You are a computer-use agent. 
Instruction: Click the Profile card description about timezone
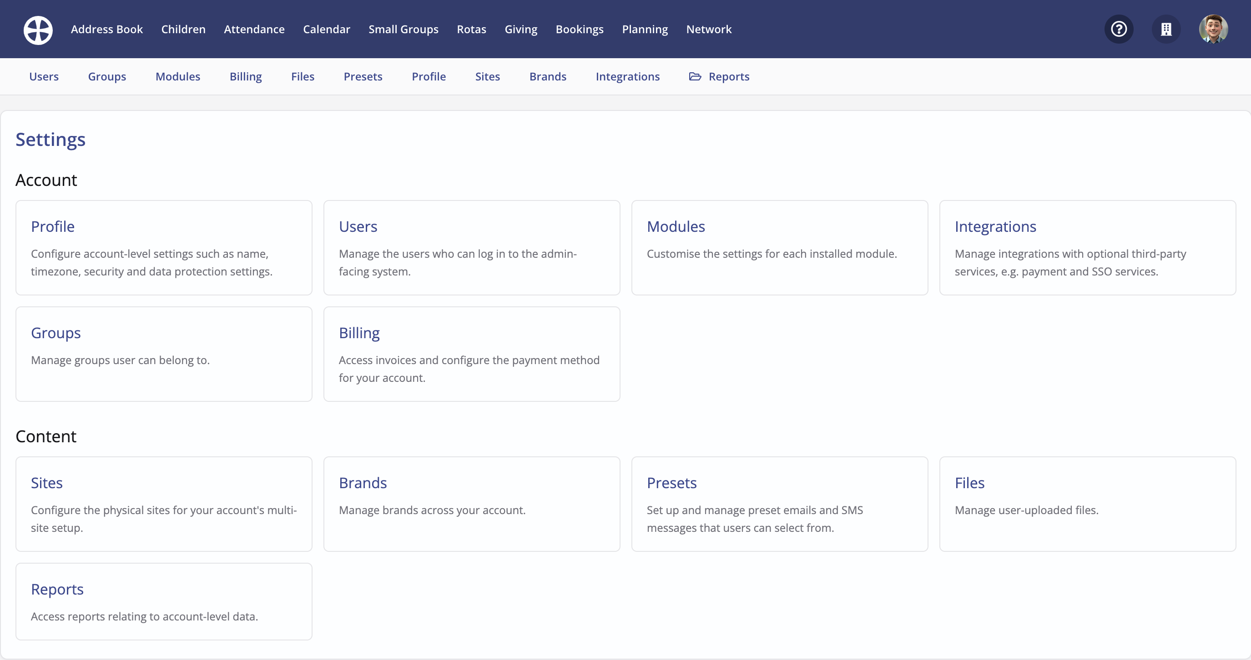coord(151,263)
